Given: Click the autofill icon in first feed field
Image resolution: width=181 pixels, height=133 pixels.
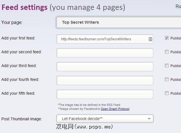Looking at the screenshot, I should pyautogui.click(x=150, y=39).
